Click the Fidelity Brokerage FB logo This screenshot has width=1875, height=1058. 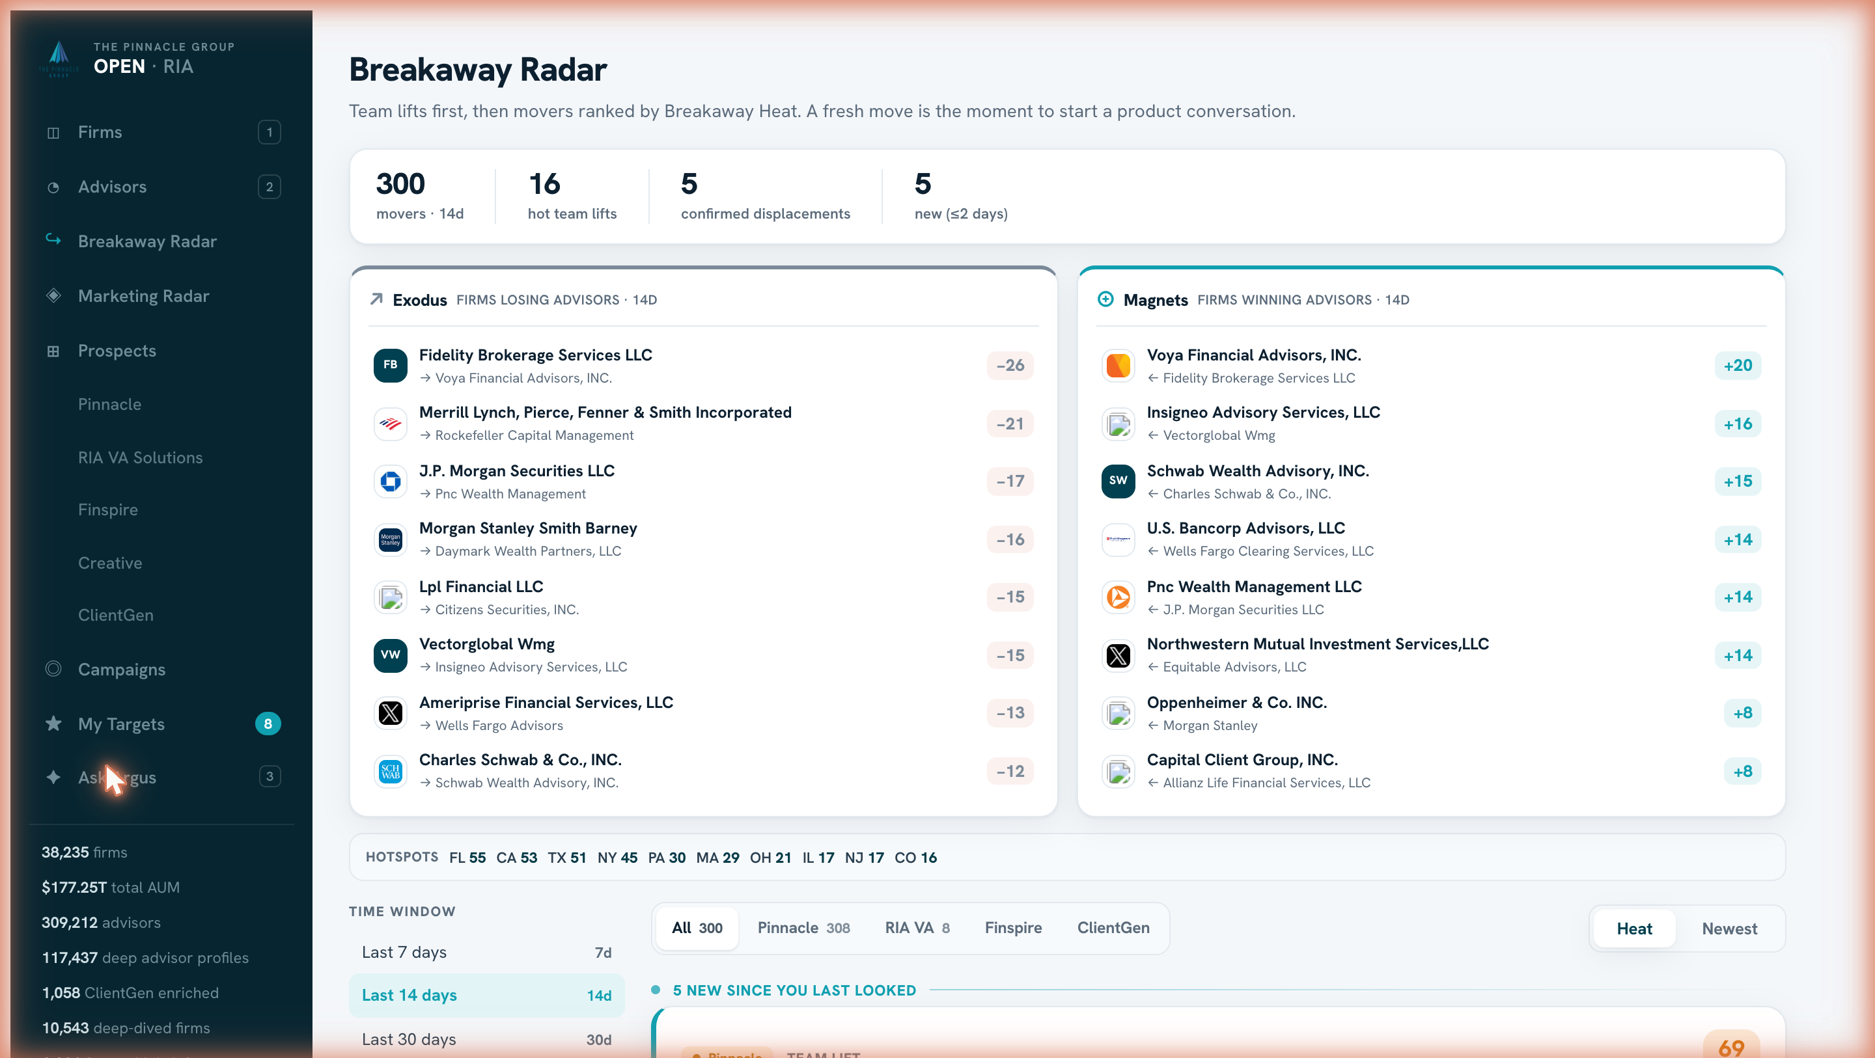390,364
